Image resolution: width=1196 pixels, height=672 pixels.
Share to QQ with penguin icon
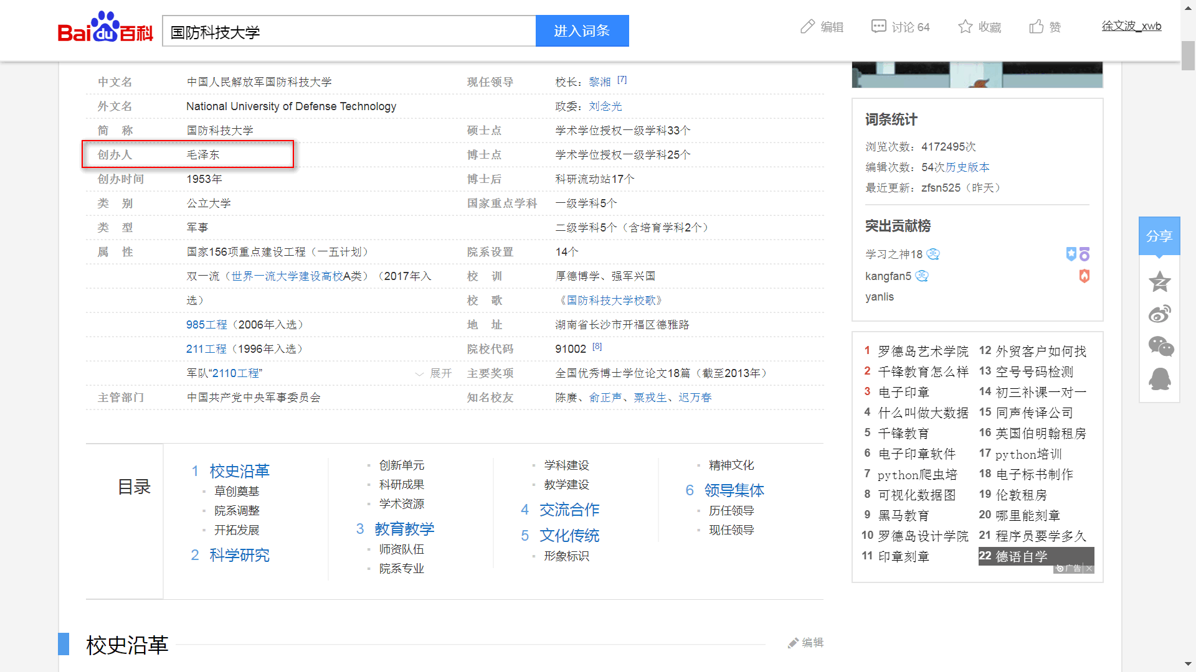coord(1159,379)
